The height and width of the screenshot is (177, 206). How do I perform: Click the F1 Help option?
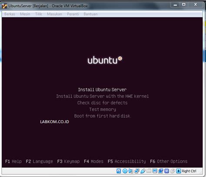click(13, 161)
